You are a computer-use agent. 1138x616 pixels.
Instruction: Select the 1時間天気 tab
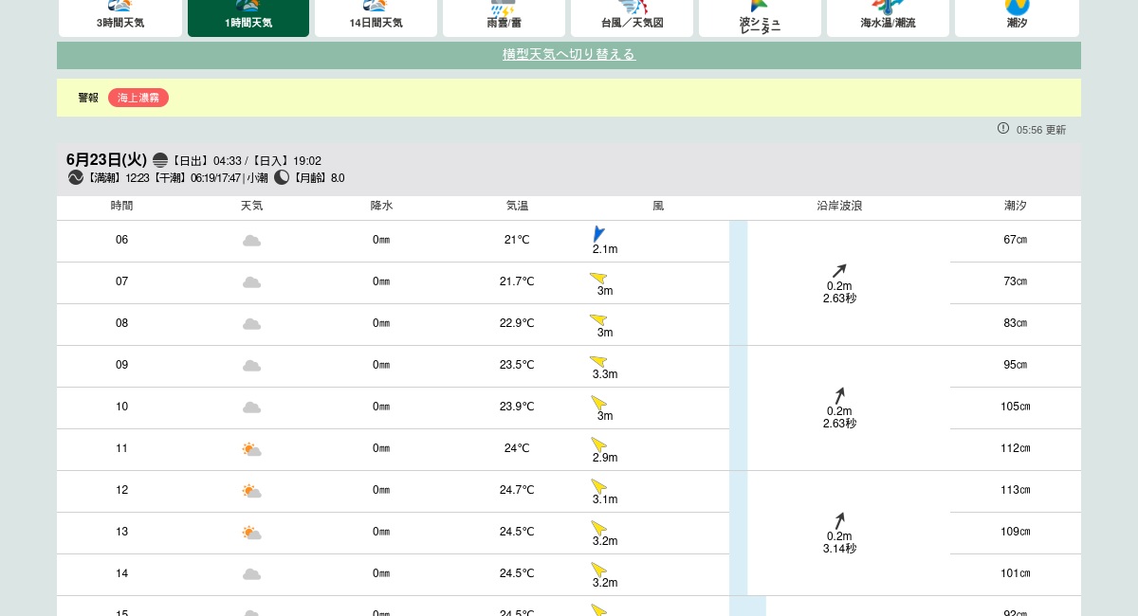pos(248,18)
